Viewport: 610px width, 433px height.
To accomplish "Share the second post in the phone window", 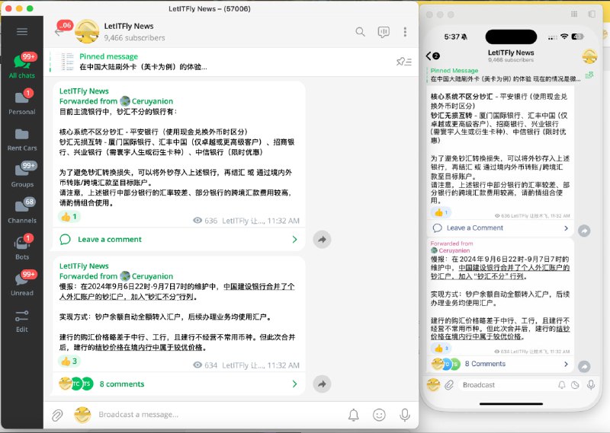I will 584,366.
